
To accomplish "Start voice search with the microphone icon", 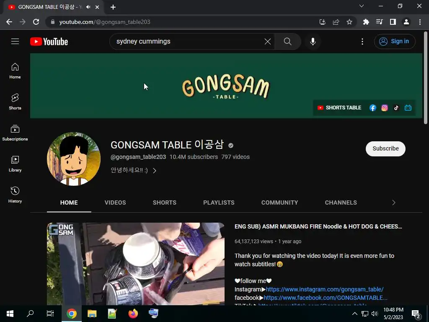I will [x=313, y=42].
